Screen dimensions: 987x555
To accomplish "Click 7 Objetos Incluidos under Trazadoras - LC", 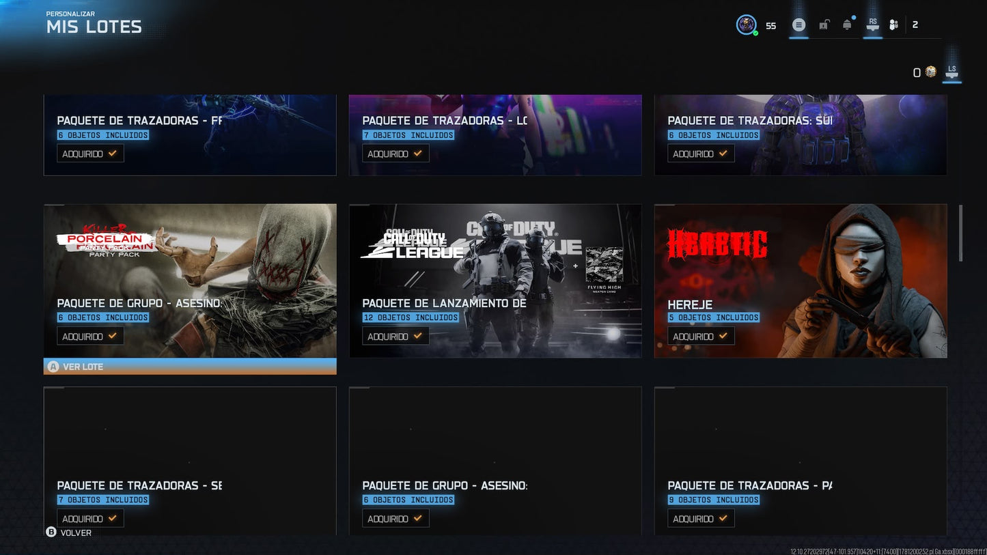I will pyautogui.click(x=408, y=135).
